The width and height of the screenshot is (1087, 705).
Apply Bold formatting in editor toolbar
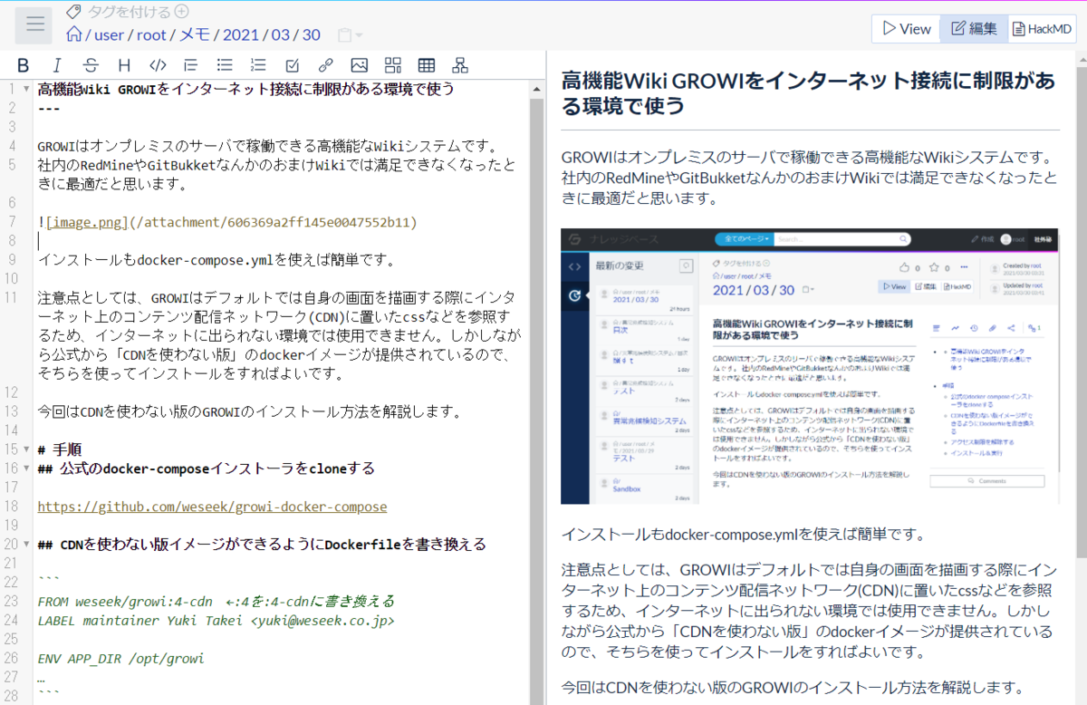pos(24,65)
